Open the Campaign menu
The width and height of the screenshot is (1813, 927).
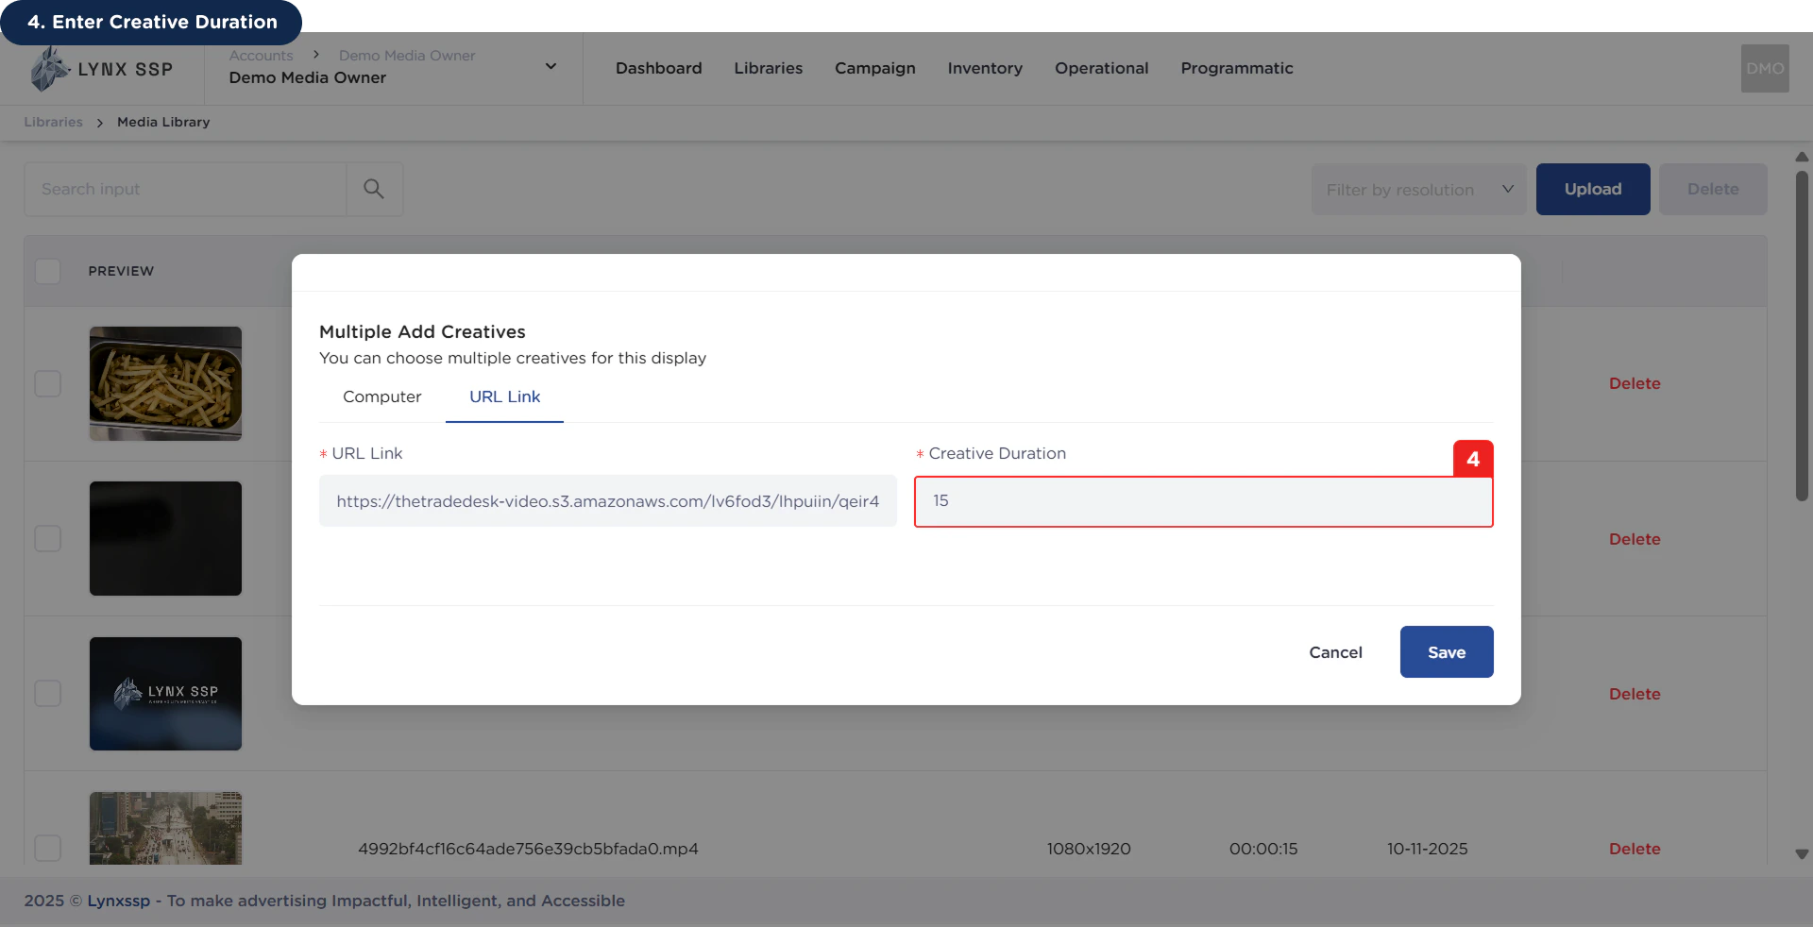pos(874,68)
